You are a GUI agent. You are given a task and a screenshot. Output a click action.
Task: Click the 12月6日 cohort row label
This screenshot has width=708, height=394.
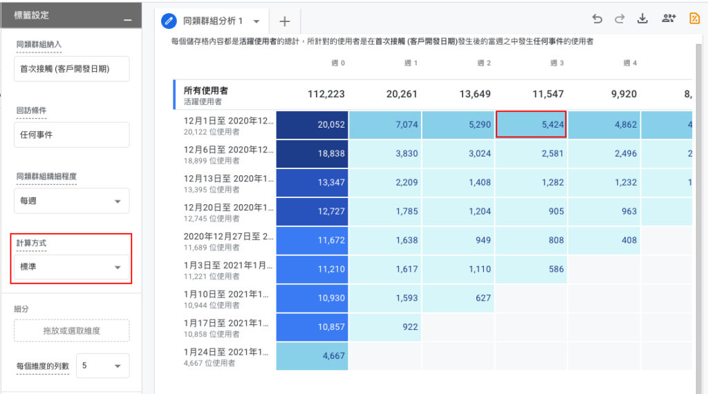pyautogui.click(x=228, y=154)
